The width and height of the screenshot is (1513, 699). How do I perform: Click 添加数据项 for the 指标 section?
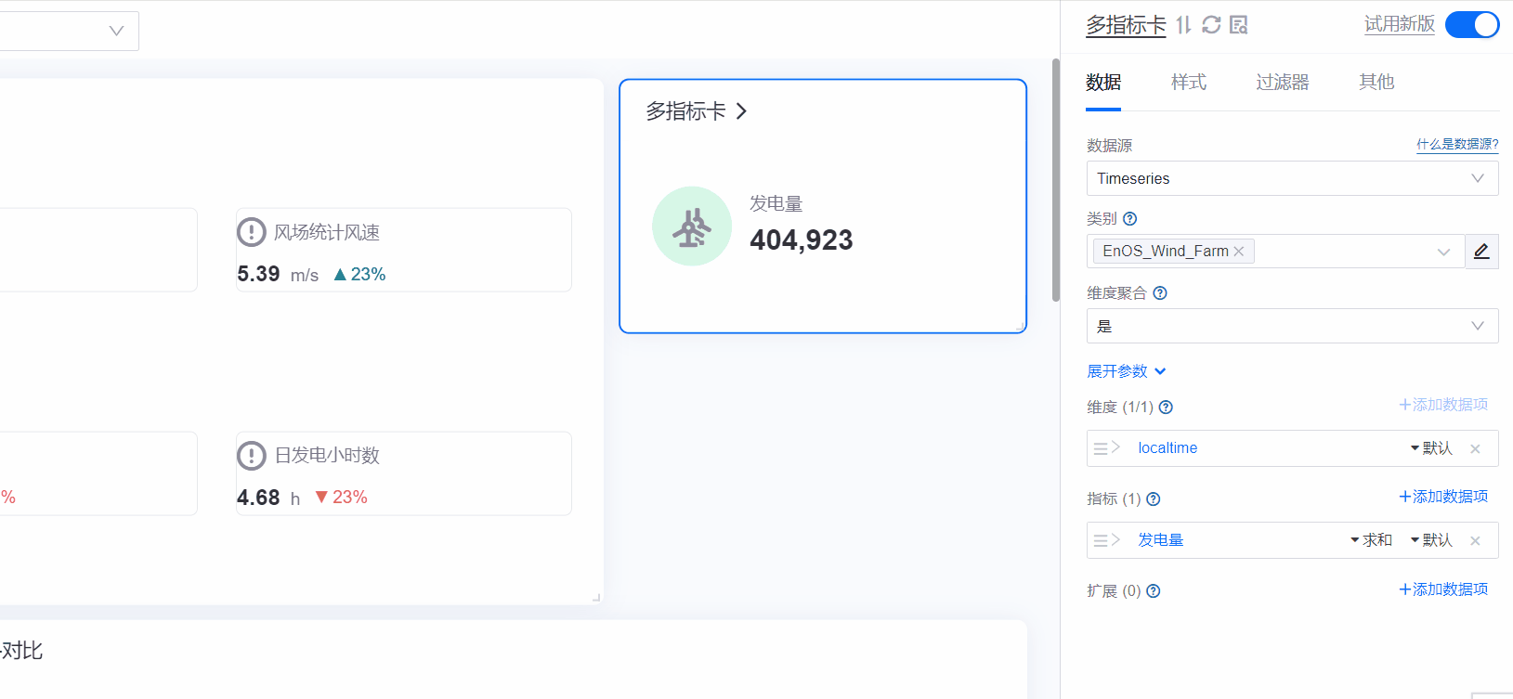[1443, 498]
